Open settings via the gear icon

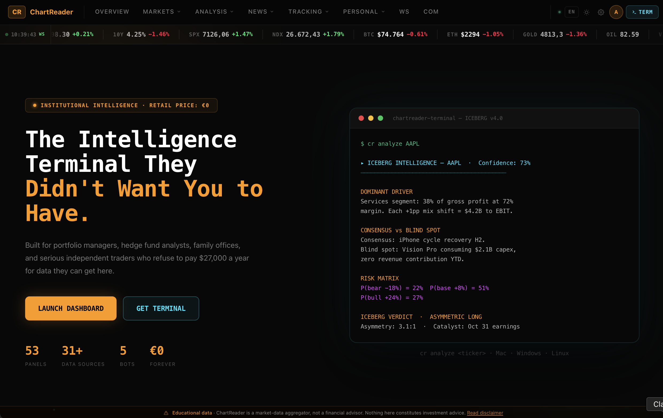click(601, 12)
